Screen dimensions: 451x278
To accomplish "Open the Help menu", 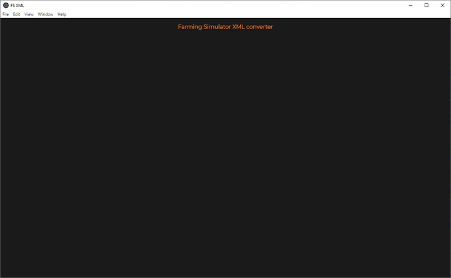I will (62, 14).
